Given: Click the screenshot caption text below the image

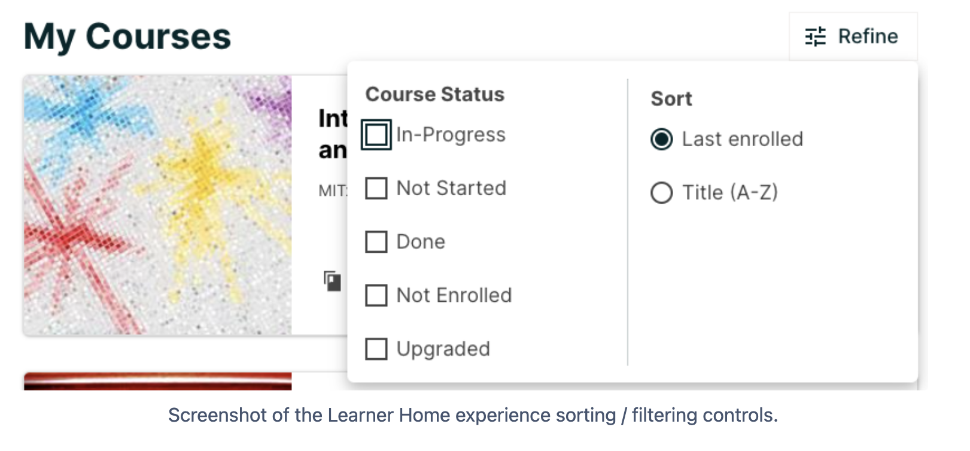Looking at the screenshot, I should 473,415.
